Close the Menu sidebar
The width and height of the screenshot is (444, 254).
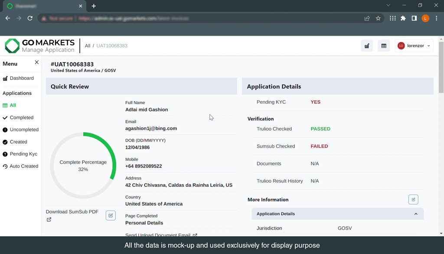(x=36, y=62)
